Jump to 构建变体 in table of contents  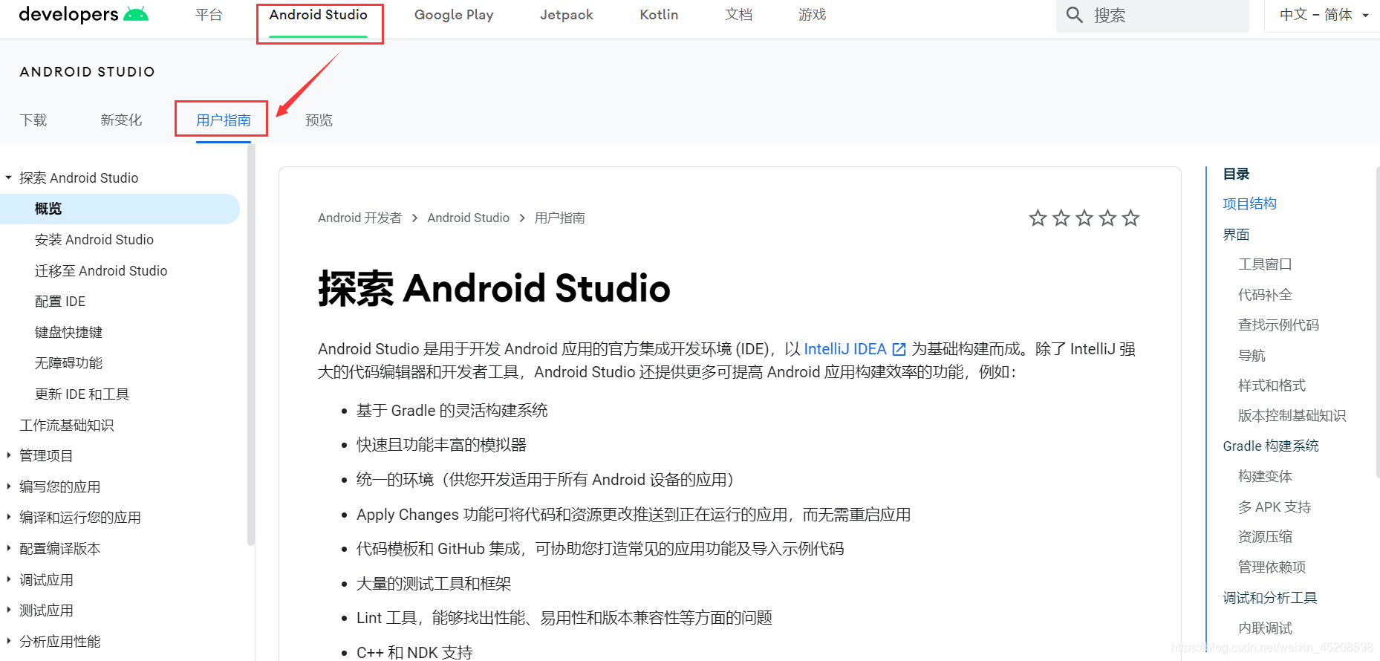[1265, 476]
